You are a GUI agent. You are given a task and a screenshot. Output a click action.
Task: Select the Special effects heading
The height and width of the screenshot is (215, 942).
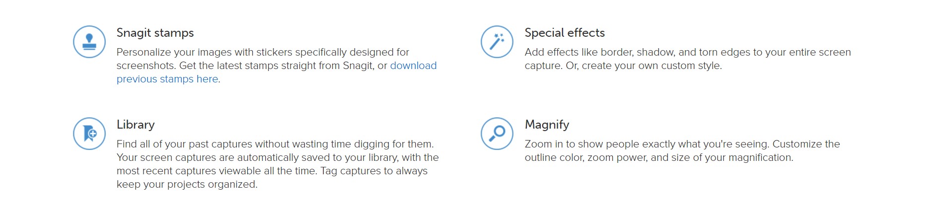point(565,33)
